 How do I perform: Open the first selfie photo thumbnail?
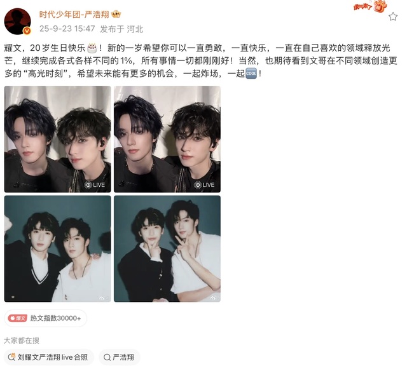pyautogui.click(x=58, y=139)
